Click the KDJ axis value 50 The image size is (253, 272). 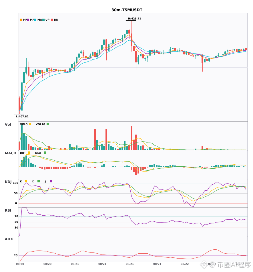(x=16, y=193)
